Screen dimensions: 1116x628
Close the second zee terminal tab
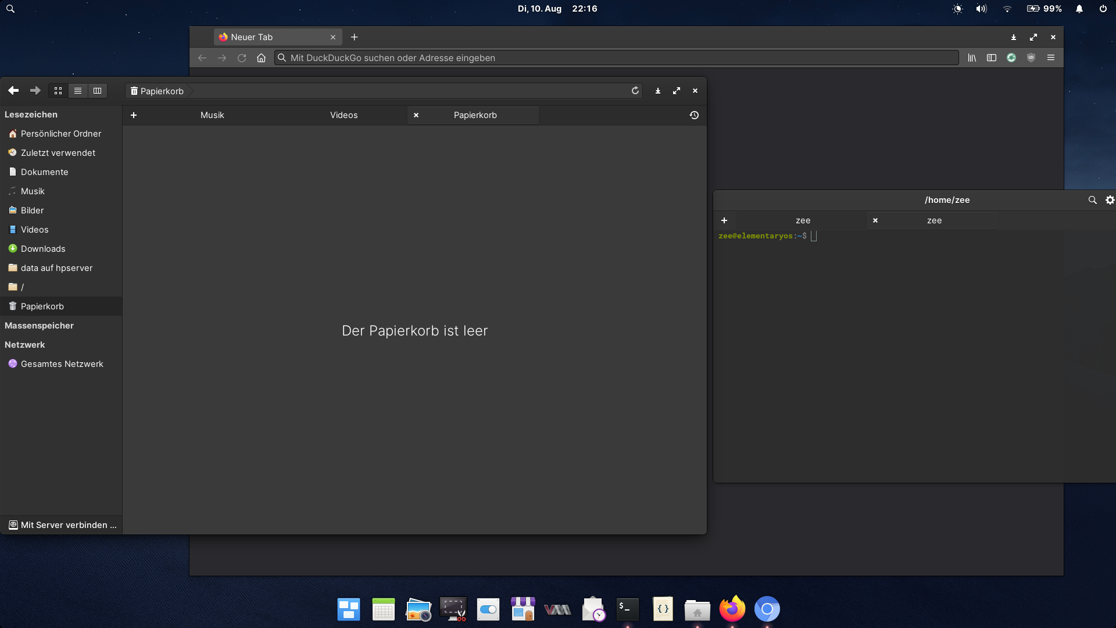point(875,220)
